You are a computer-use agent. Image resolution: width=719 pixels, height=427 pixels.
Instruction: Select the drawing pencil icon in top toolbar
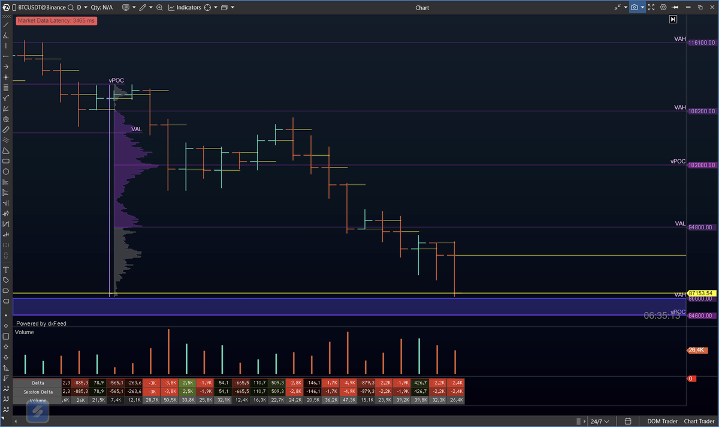144,8
